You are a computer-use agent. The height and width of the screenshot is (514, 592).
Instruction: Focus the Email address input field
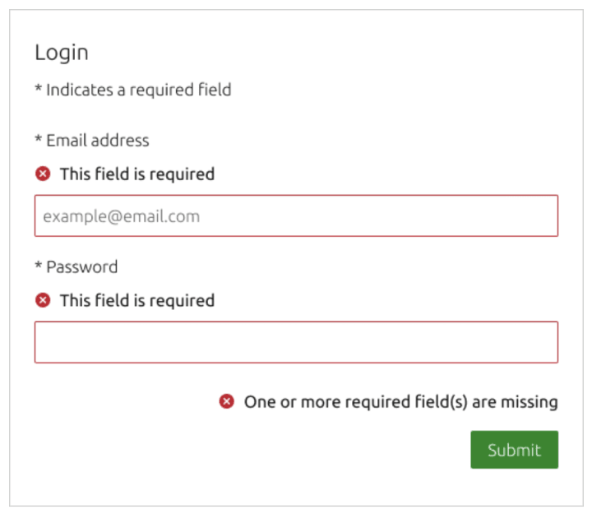(x=296, y=216)
